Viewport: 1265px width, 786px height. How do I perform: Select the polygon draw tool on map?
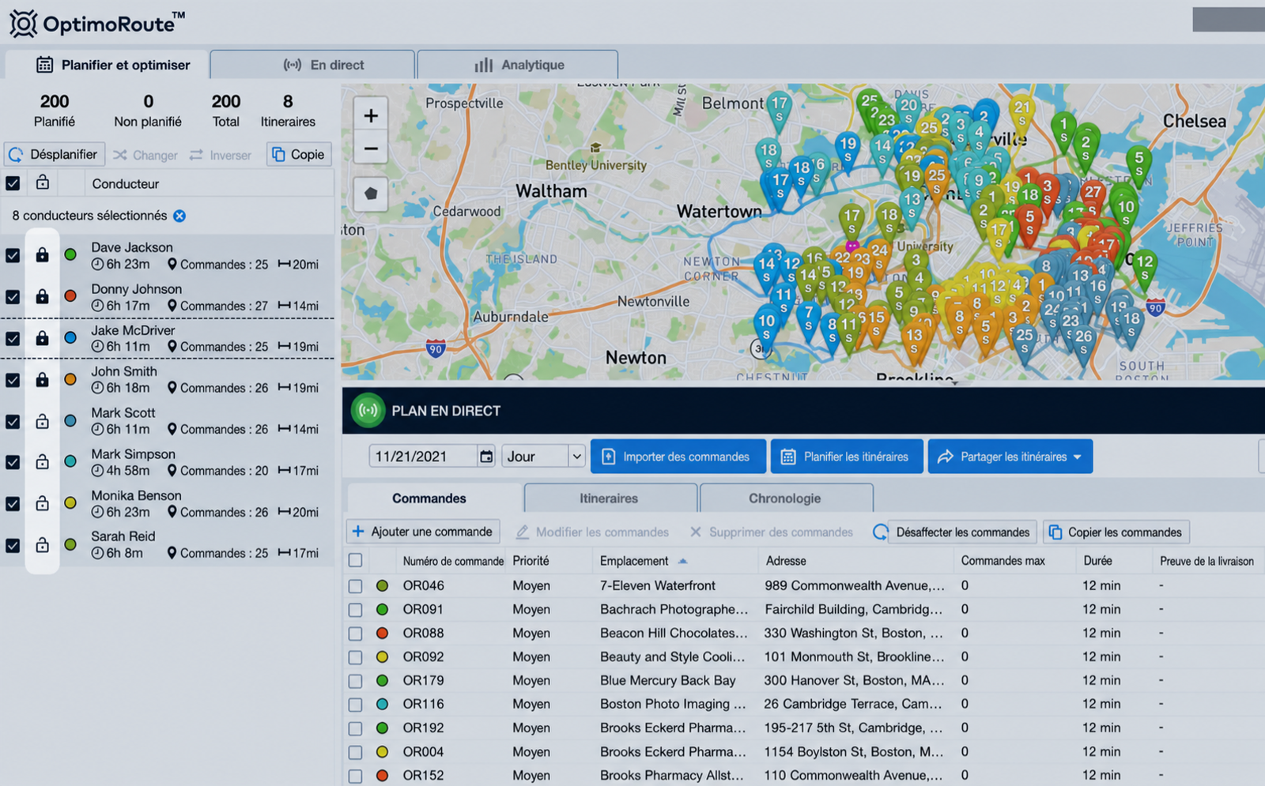(371, 194)
